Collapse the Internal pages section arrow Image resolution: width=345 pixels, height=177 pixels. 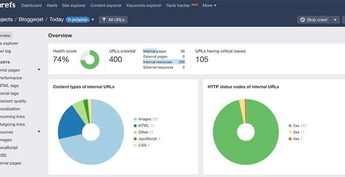click(x=39, y=70)
